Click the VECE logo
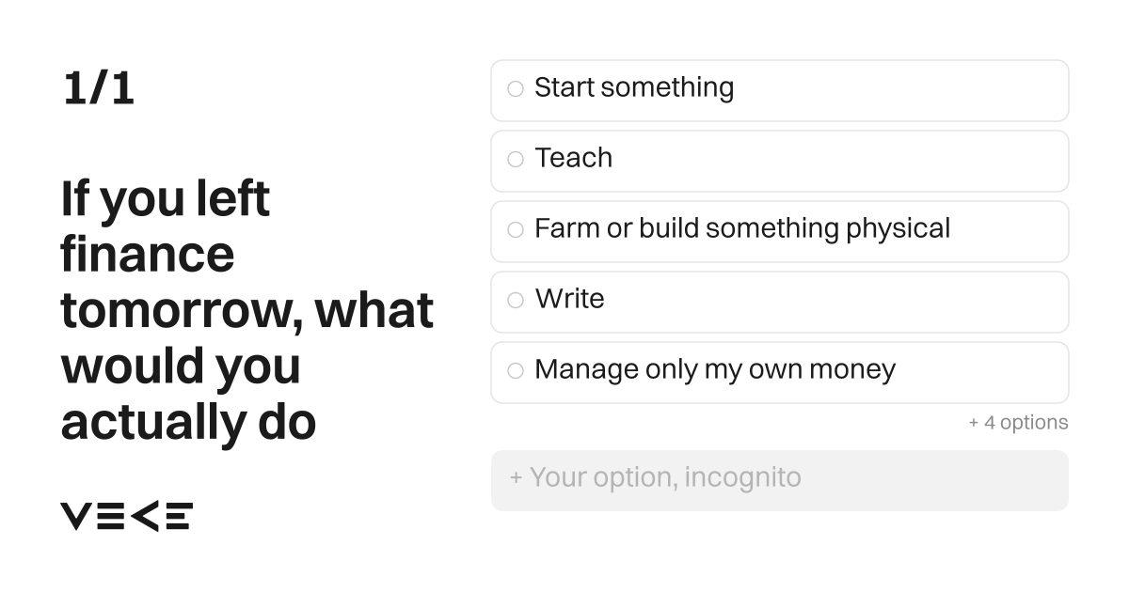 click(x=127, y=516)
